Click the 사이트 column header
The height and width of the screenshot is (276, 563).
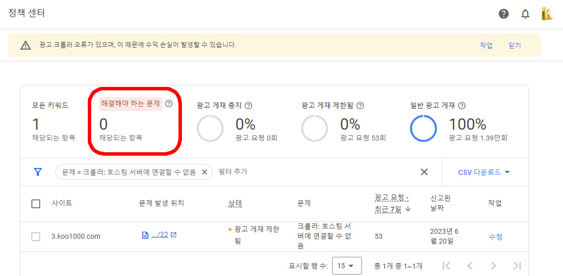(62, 203)
